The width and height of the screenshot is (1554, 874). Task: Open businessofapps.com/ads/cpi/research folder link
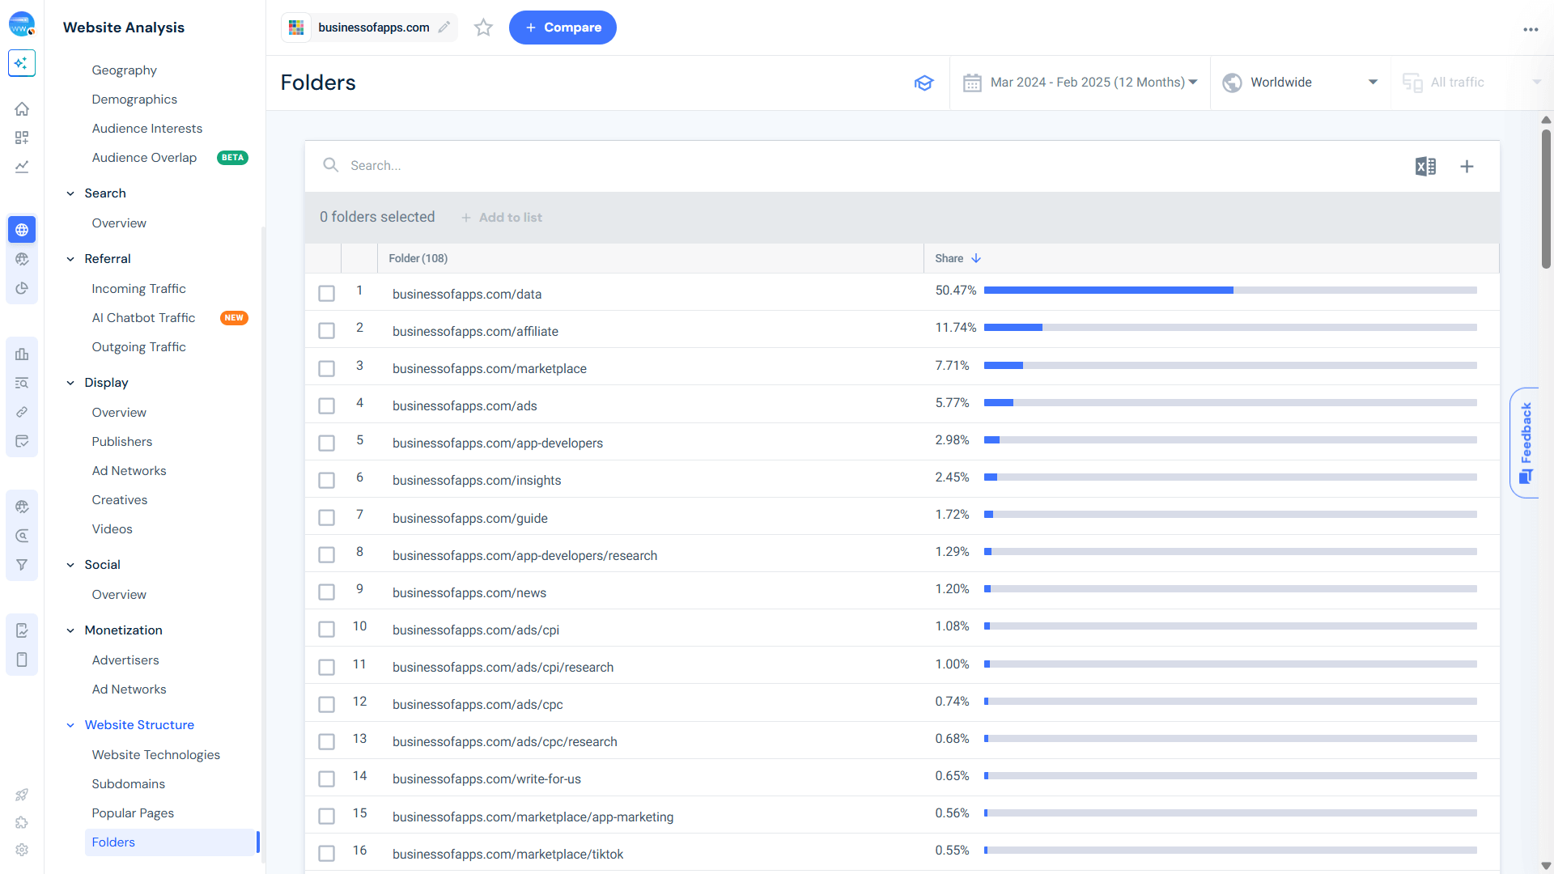[x=503, y=667]
